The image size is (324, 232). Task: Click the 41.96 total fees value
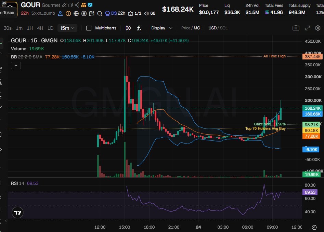pos(276,12)
